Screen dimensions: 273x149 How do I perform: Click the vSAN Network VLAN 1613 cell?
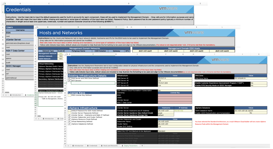click(x=61, y=59)
